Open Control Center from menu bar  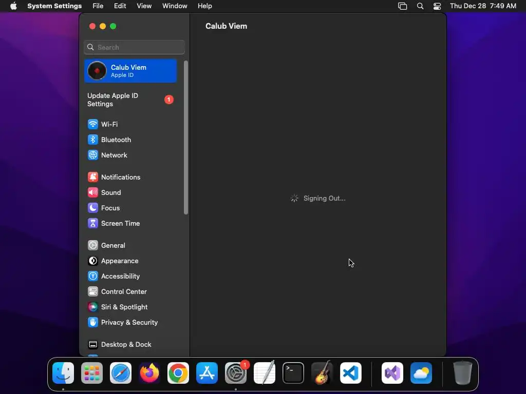click(437, 6)
